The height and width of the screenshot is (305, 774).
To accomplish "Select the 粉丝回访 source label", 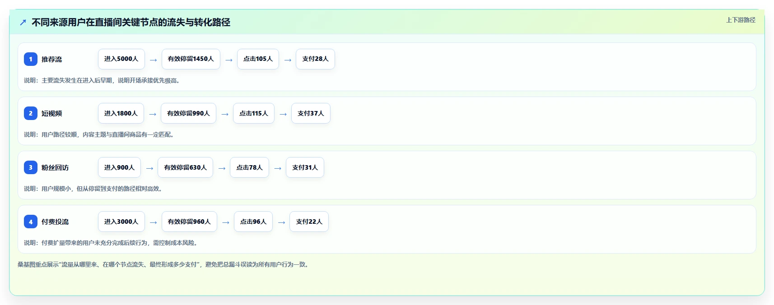I will [x=55, y=167].
